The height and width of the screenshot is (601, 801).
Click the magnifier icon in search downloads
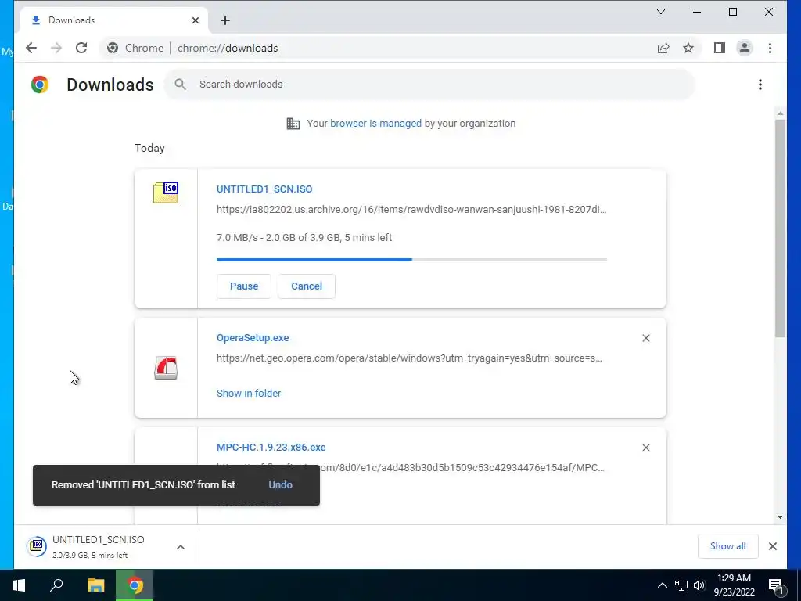click(x=180, y=85)
